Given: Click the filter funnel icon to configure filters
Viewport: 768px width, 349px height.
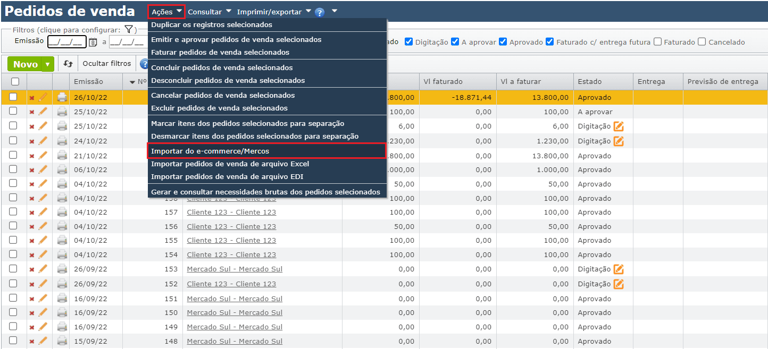Looking at the screenshot, I should pyautogui.click(x=128, y=30).
